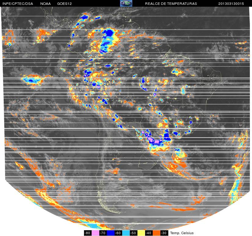The width and height of the screenshot is (252, 236).
Task: Click the INPE/CPTEC/DSA header label
Action: tap(18, 4)
